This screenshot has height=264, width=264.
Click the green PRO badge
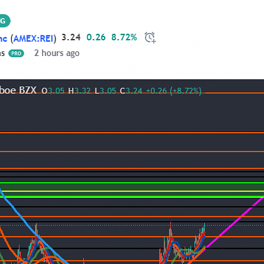point(16,53)
